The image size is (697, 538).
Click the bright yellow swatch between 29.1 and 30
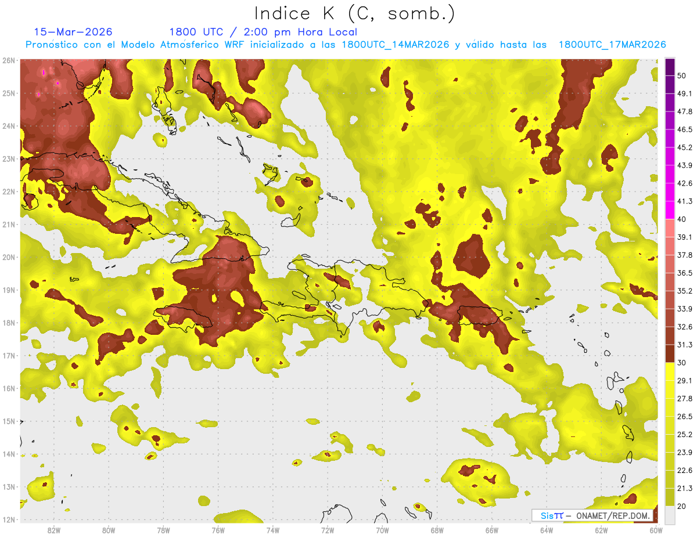(x=670, y=371)
